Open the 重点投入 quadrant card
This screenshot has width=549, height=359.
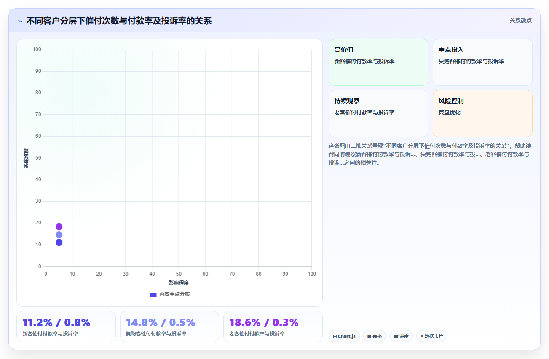(482, 62)
